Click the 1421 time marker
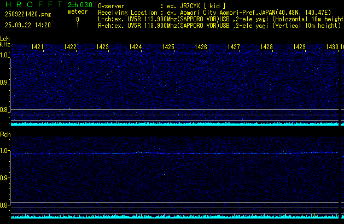 coord(38,47)
